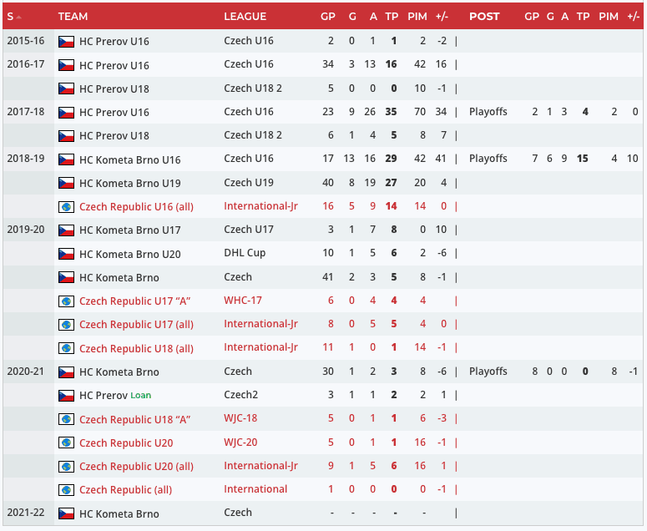Click the green Loan label
Image resolution: width=647 pixels, height=531 pixels.
click(141, 396)
